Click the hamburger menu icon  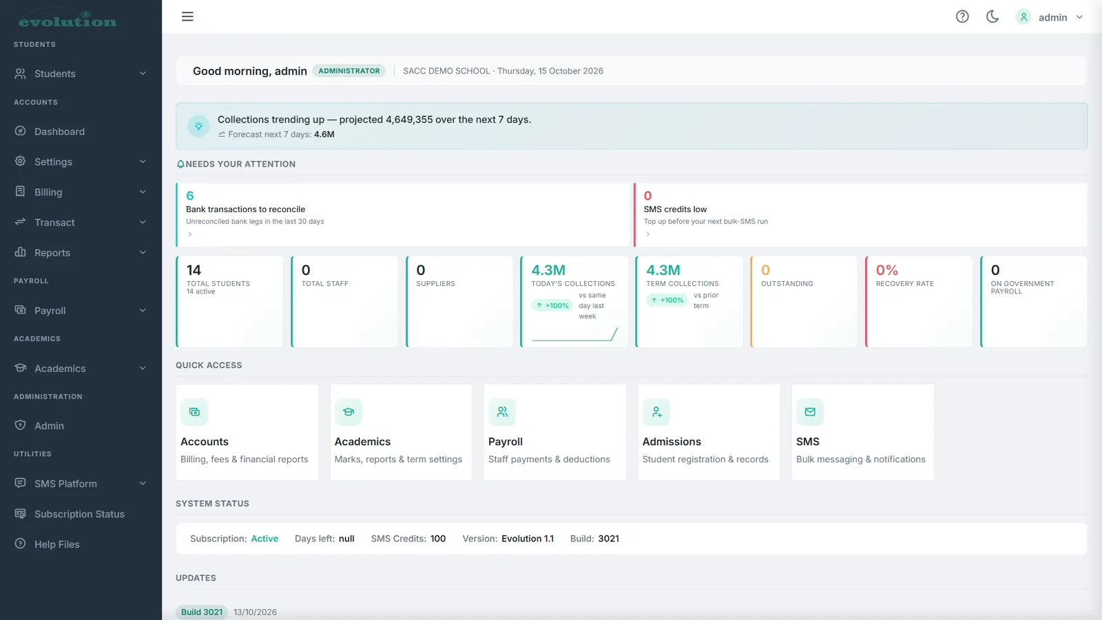(x=187, y=17)
